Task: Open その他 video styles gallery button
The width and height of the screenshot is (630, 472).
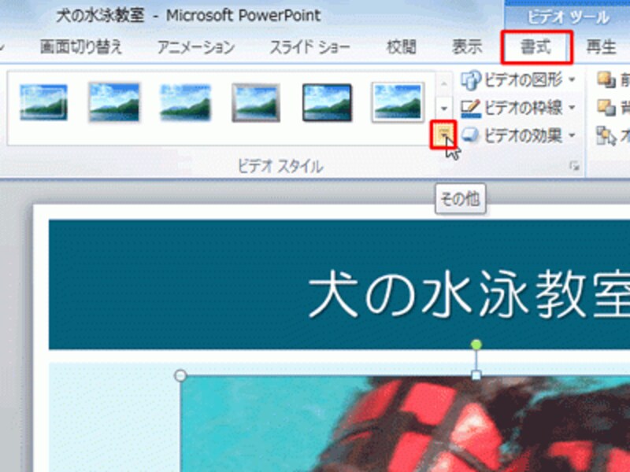Action: (x=443, y=135)
